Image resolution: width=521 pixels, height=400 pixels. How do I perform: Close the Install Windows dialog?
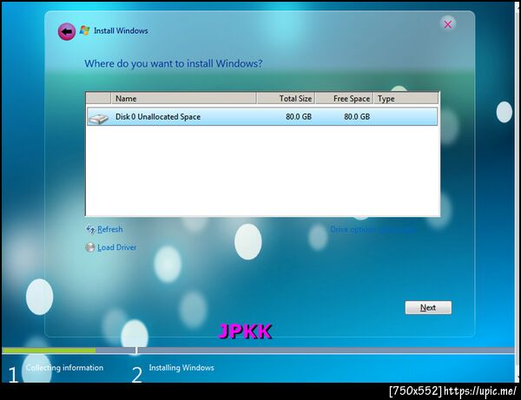pos(447,24)
